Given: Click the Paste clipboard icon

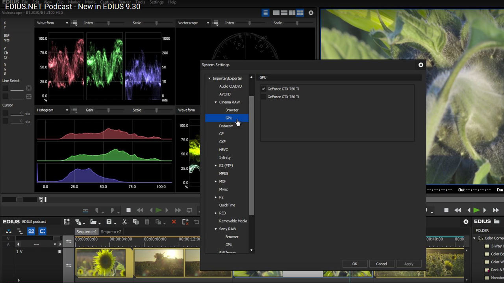Looking at the screenshot, I should coord(147,222).
